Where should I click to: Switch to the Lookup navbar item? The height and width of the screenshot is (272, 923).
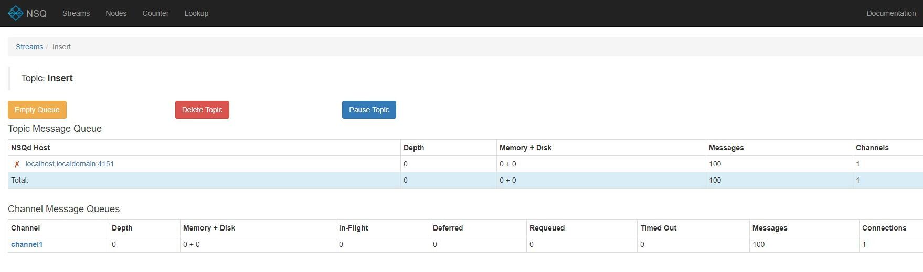(x=196, y=13)
